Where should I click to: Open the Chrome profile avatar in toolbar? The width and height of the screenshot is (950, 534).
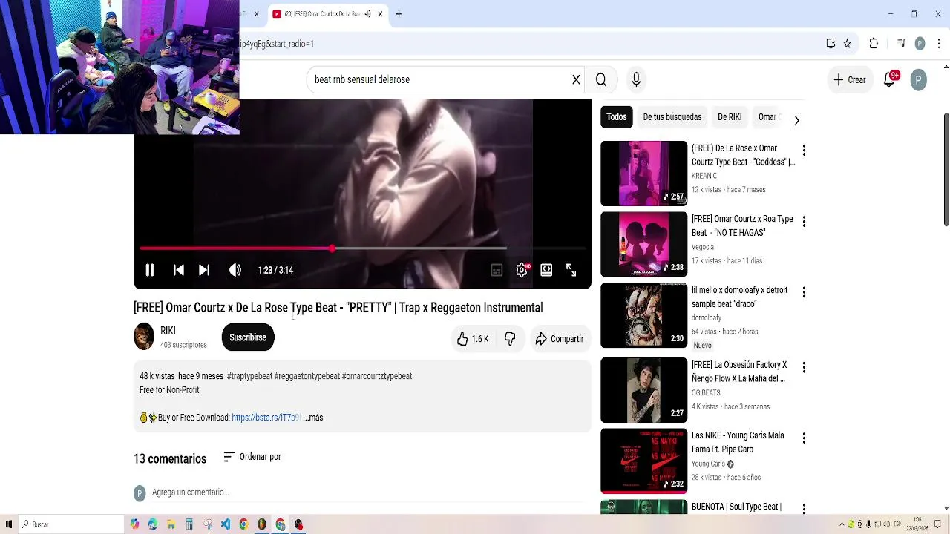click(x=920, y=44)
